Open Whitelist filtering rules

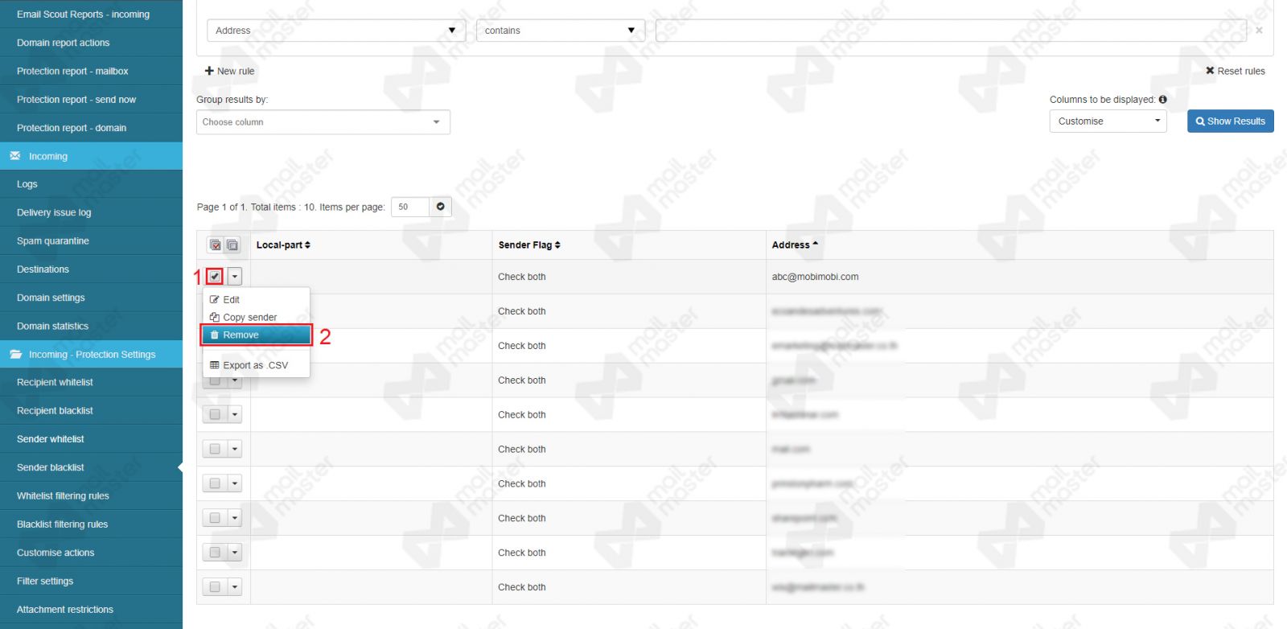point(91,495)
